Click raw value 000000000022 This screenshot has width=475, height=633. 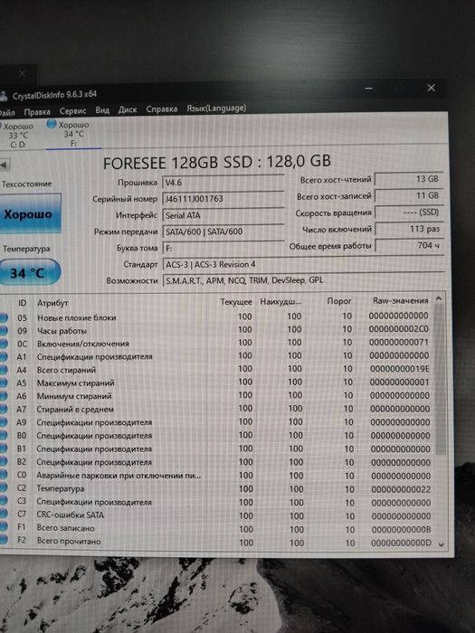(401, 489)
